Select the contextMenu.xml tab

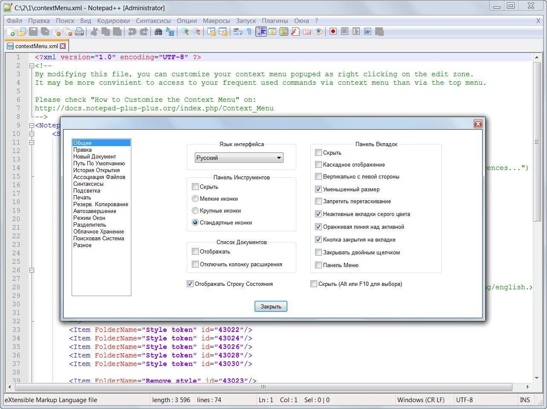pyautogui.click(x=37, y=46)
